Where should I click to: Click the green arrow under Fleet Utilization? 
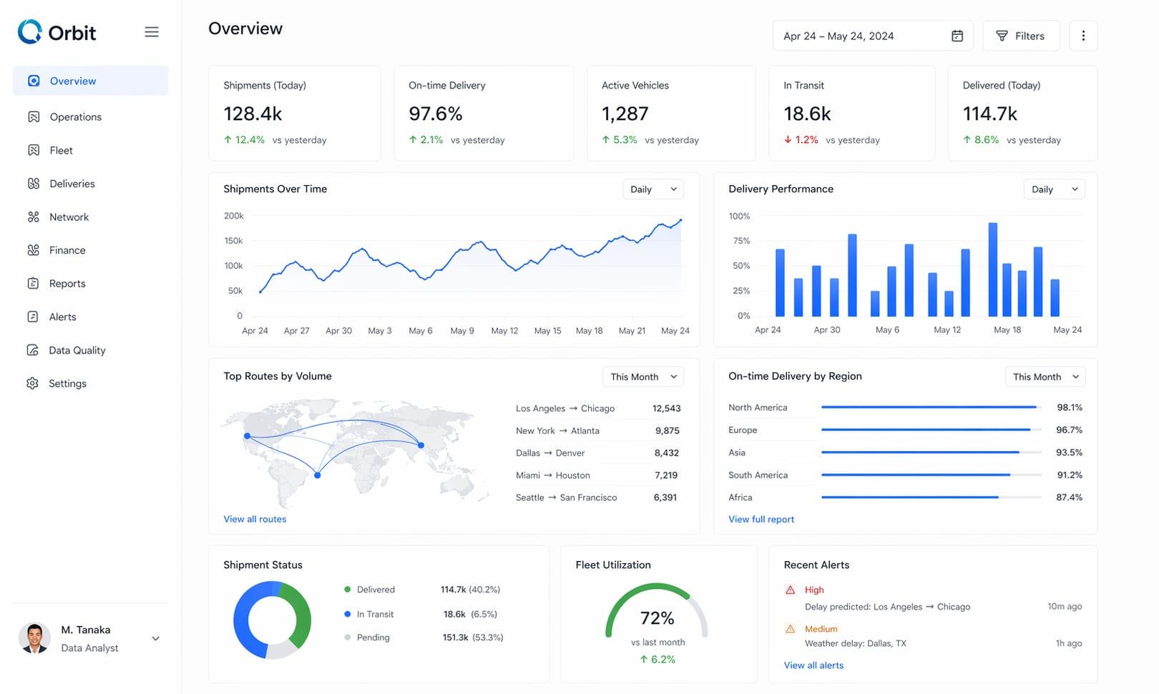pos(643,659)
